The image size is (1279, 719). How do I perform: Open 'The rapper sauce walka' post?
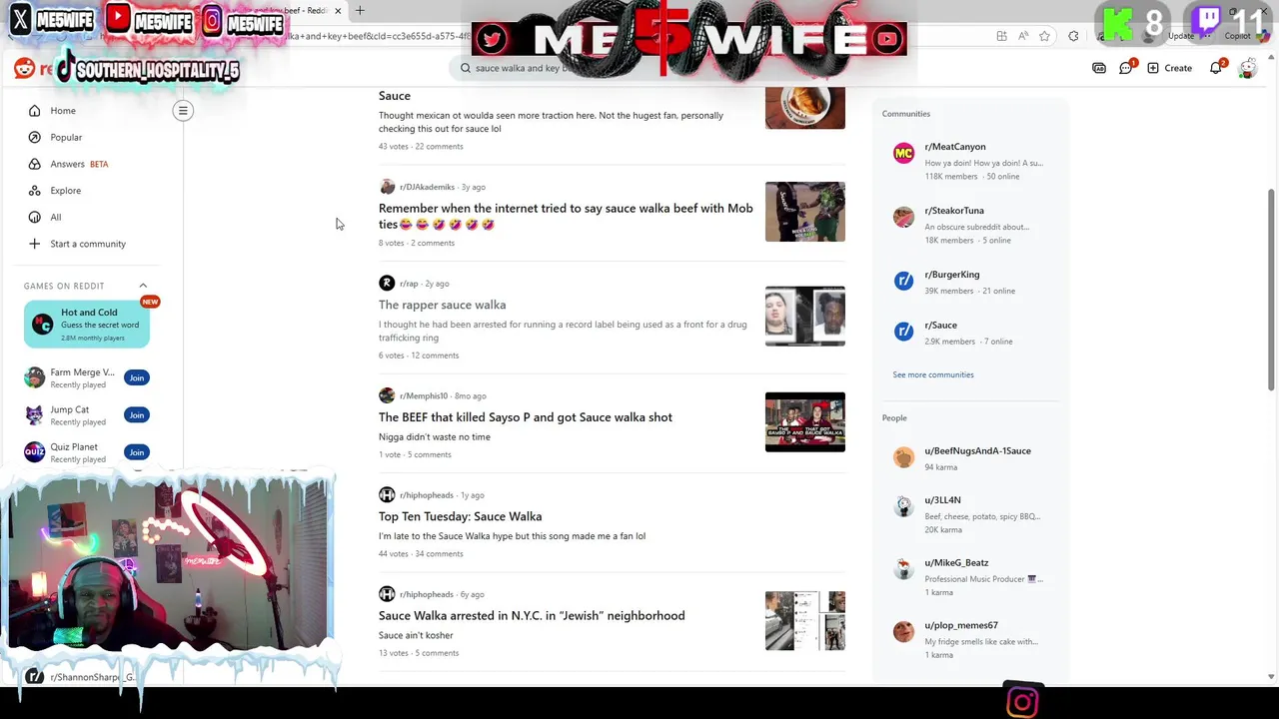tap(442, 305)
